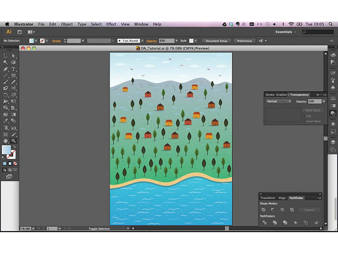Open the Style dropdown arrow
This screenshot has height=253, width=338.
click(196, 41)
